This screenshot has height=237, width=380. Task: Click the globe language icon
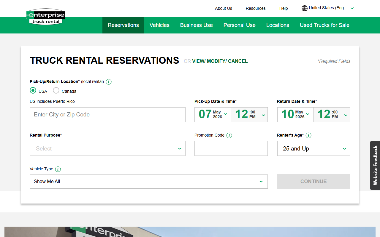pyautogui.click(x=305, y=8)
